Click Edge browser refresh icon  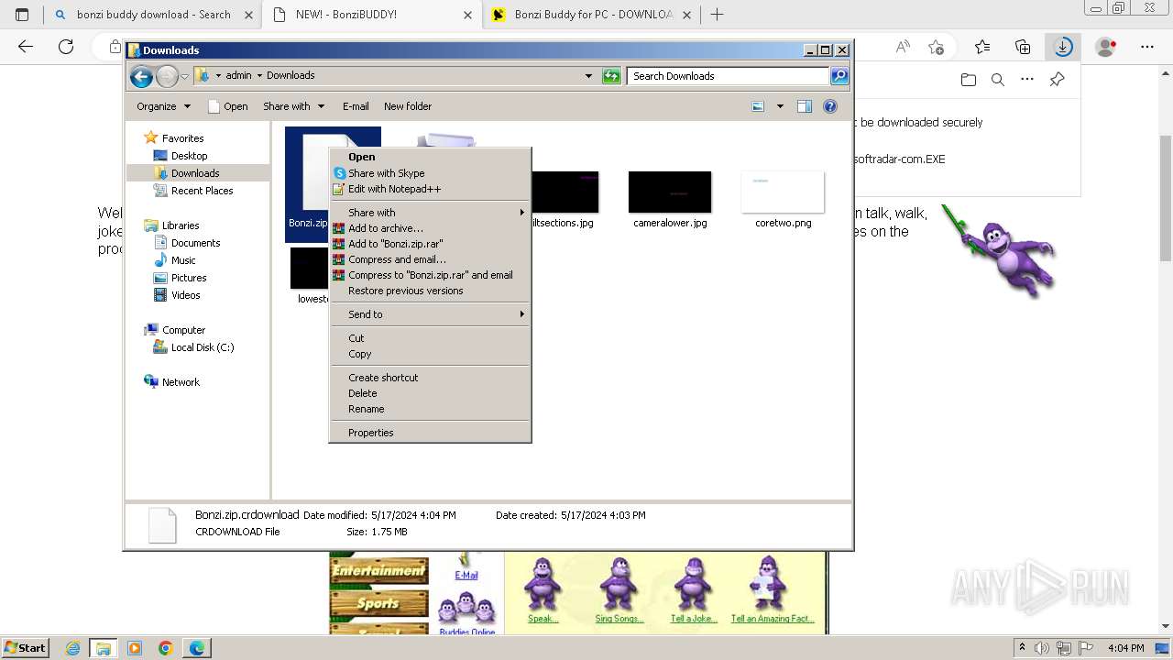click(x=66, y=47)
